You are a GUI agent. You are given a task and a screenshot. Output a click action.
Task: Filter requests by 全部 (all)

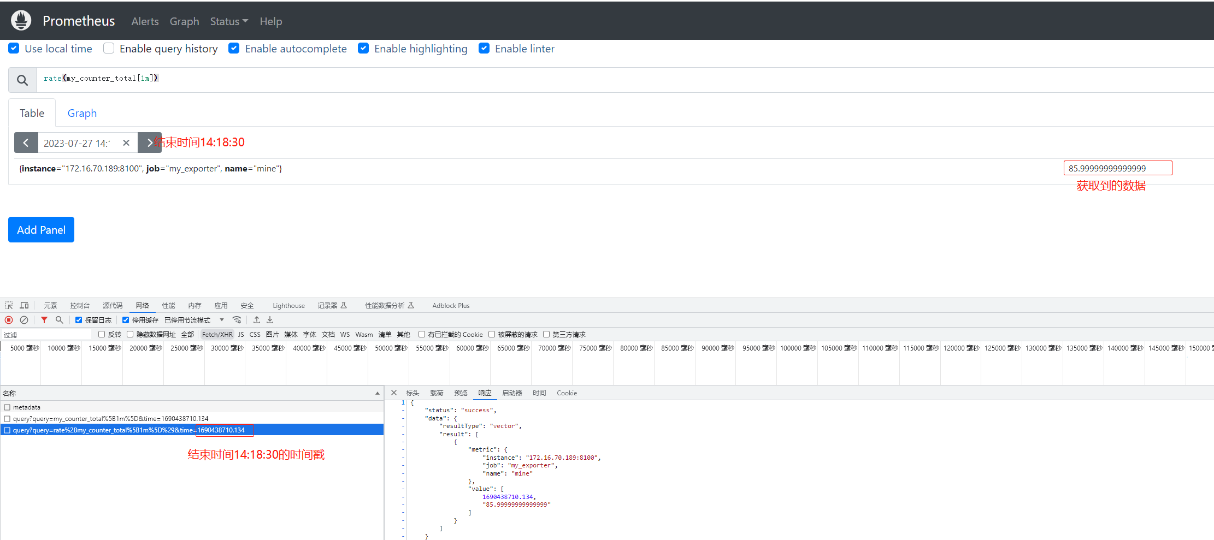[187, 334]
